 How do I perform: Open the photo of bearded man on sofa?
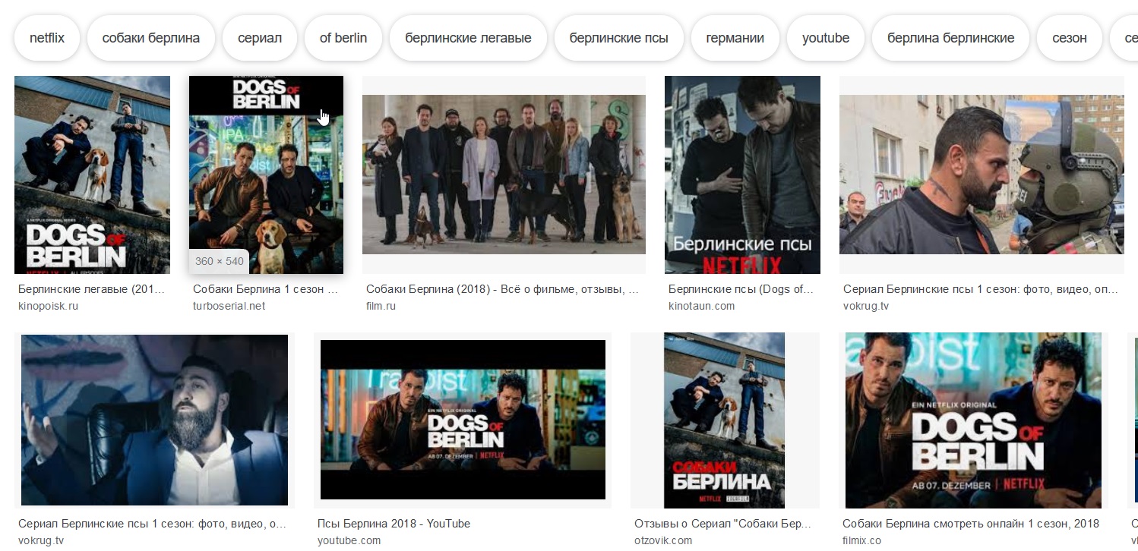coord(154,420)
